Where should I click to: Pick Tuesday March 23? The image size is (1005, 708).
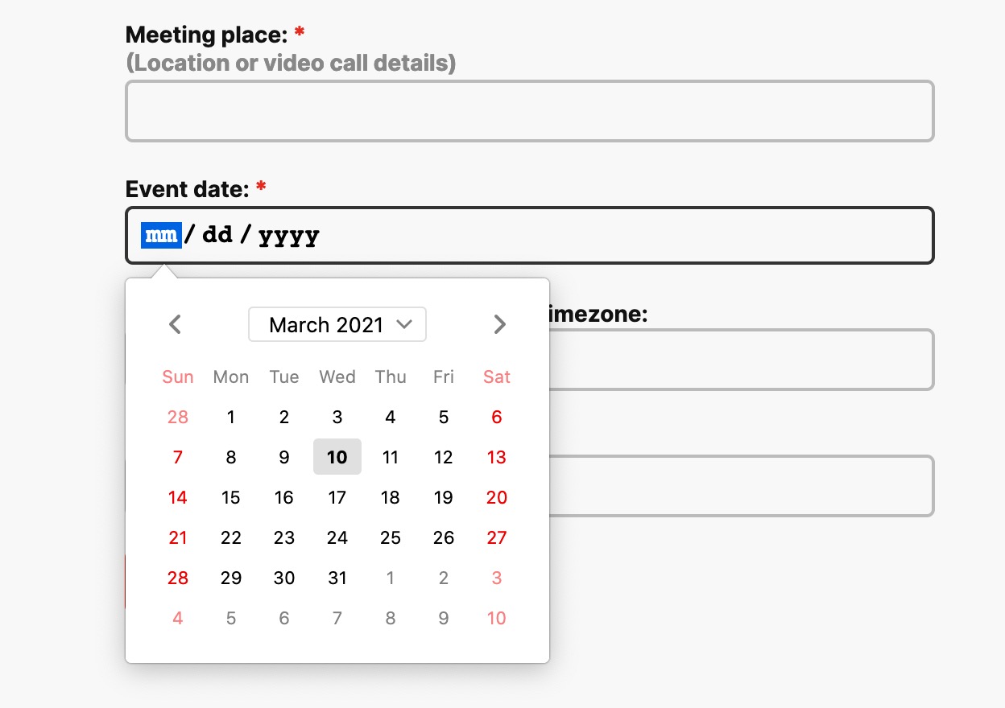point(284,537)
